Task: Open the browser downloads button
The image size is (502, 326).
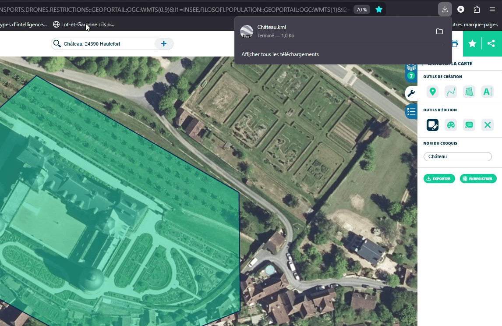Action: pyautogui.click(x=445, y=9)
